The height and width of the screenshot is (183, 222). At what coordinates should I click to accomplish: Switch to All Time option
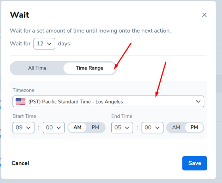(x=37, y=68)
